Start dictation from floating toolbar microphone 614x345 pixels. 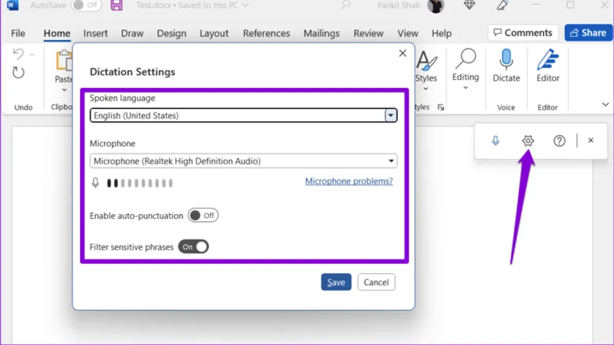coord(495,141)
